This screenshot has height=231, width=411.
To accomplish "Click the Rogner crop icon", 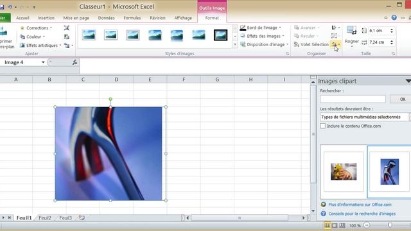I will (351, 30).
